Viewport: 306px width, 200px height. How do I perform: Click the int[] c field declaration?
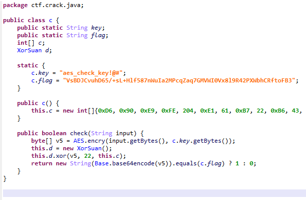coord(31,43)
